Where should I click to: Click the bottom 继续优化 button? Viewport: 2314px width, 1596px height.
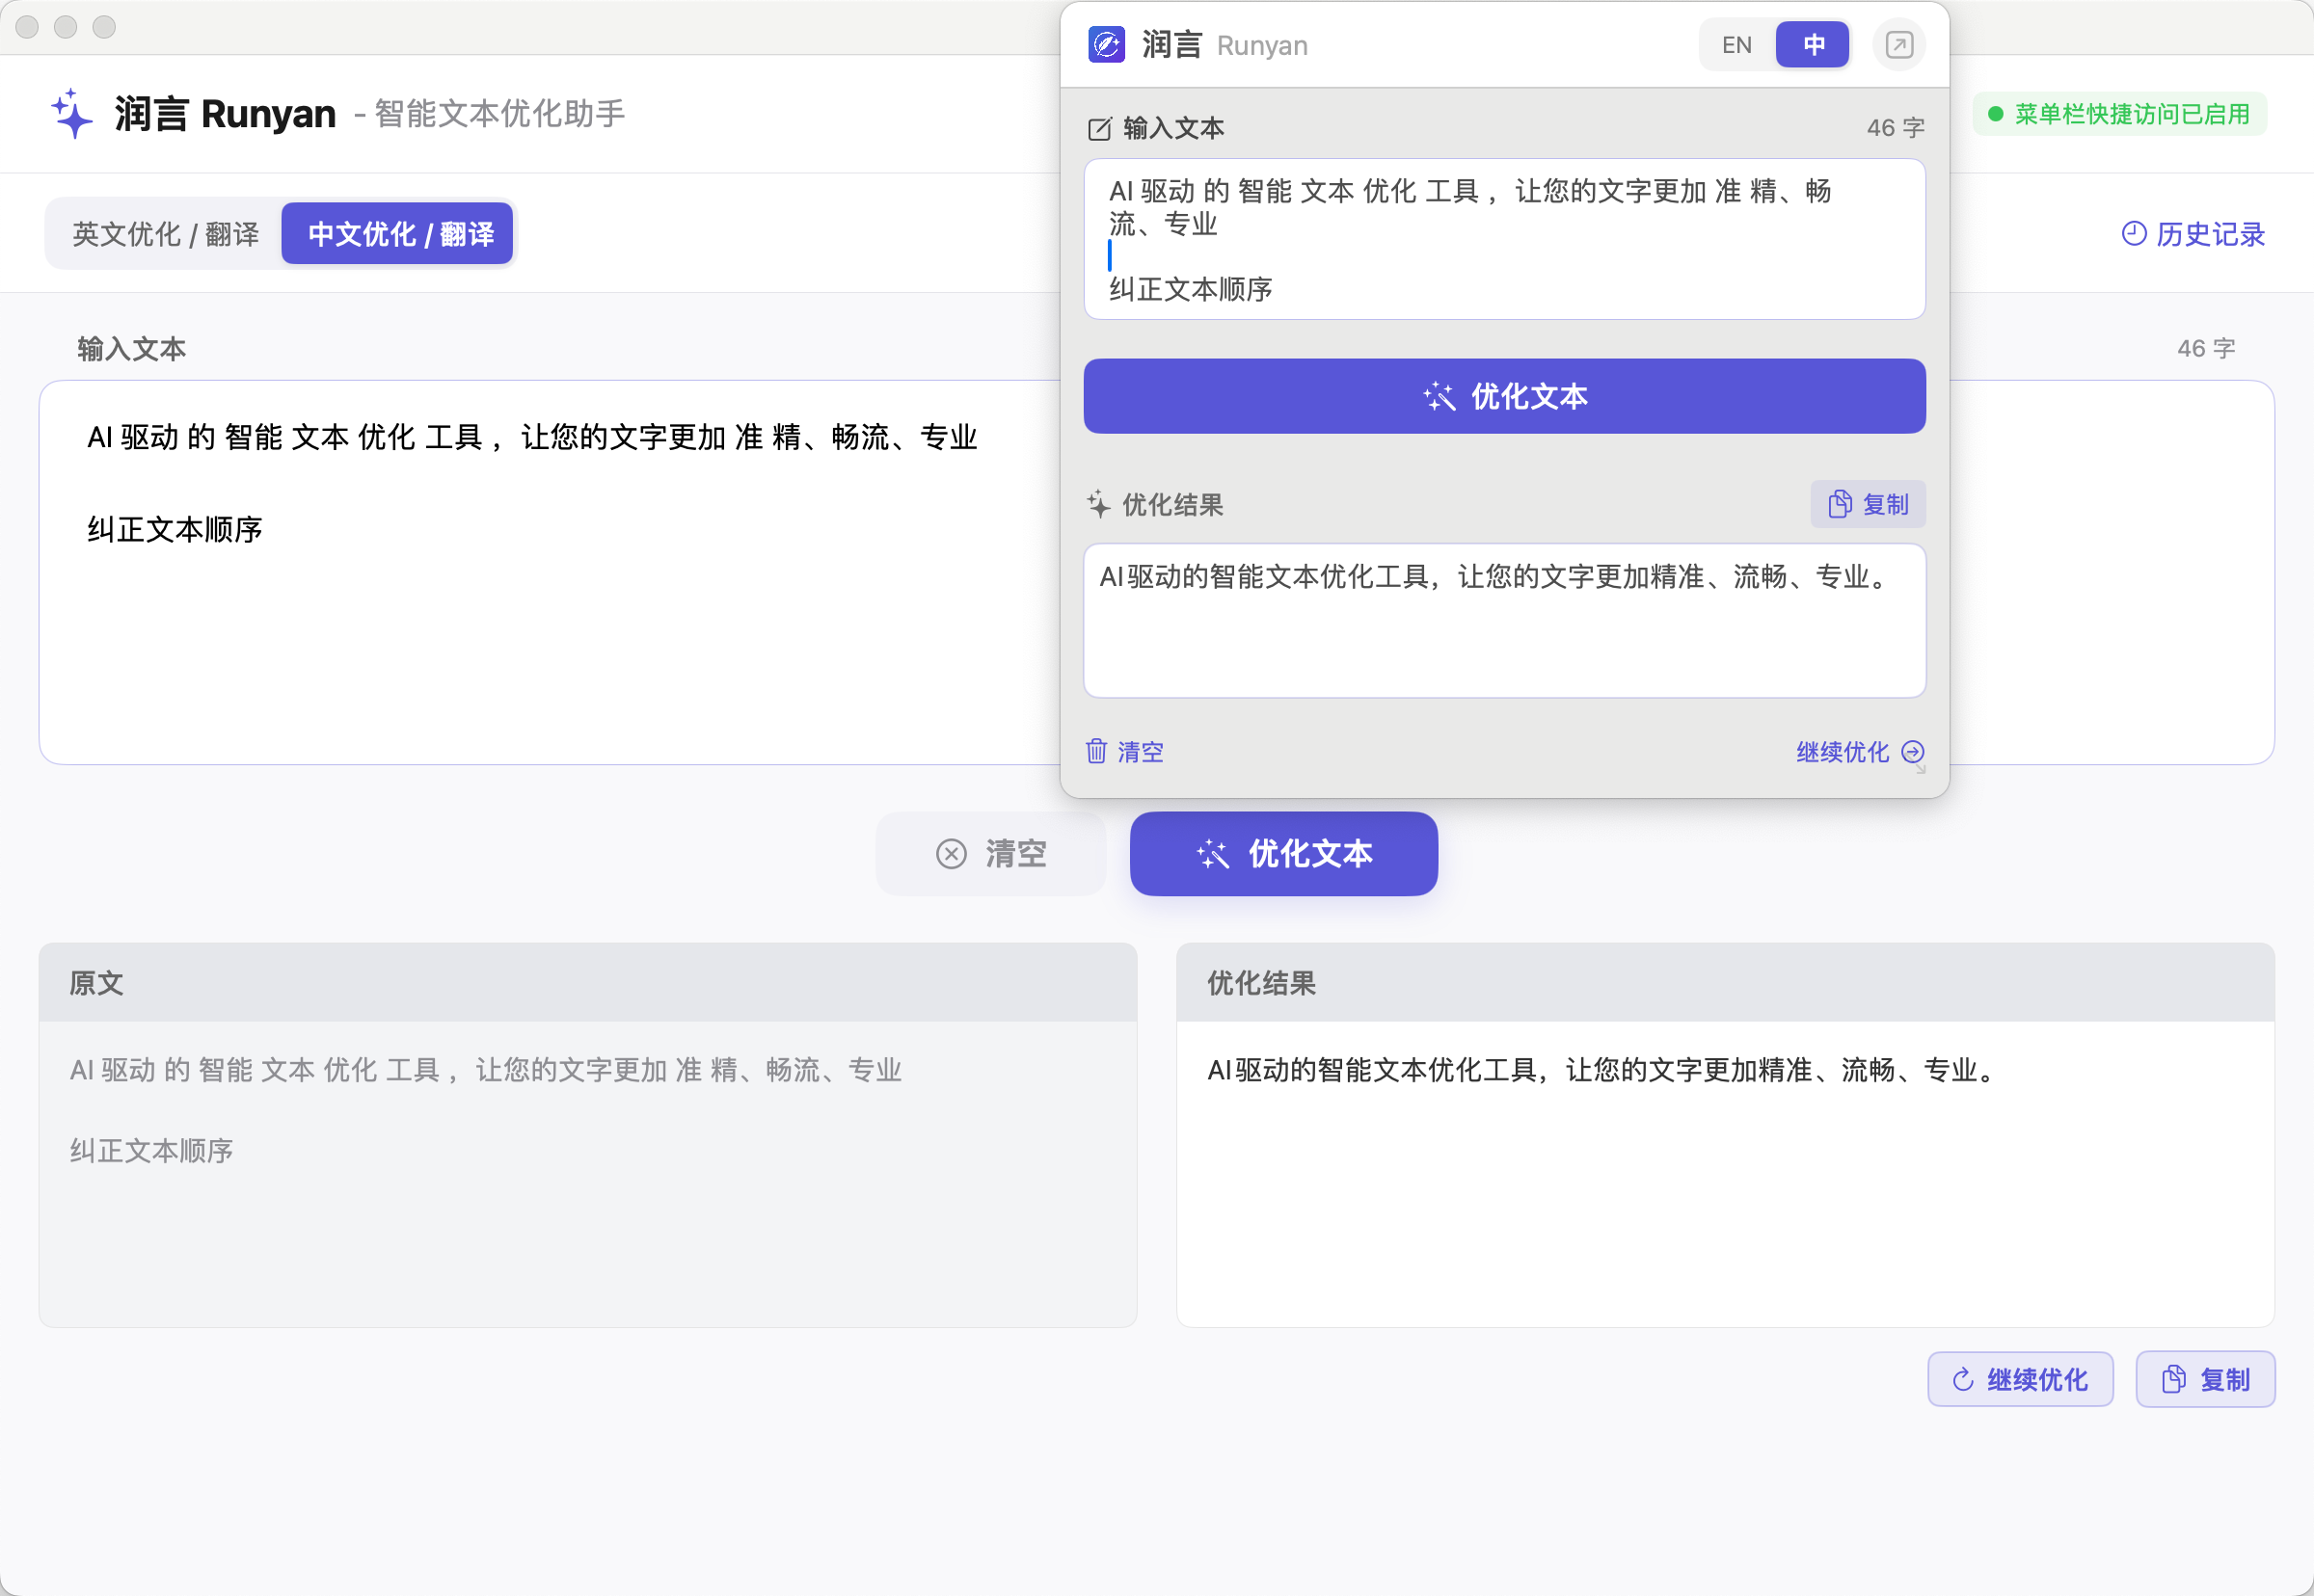(2019, 1379)
